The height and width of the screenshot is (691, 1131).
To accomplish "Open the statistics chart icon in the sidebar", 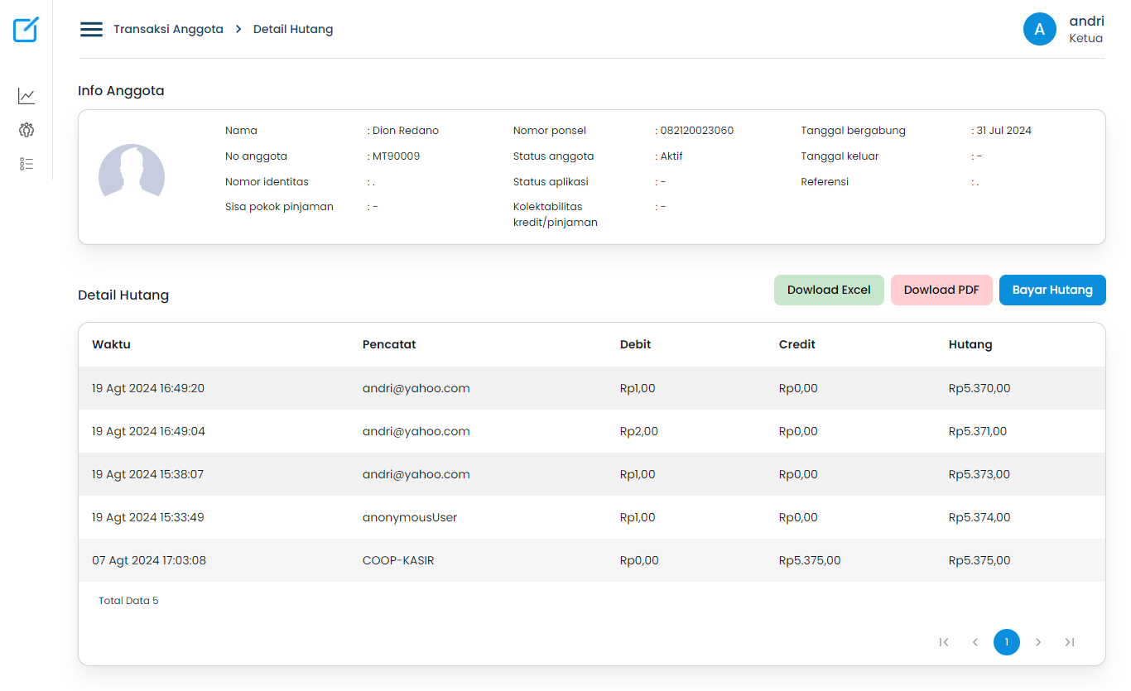I will pos(26,96).
